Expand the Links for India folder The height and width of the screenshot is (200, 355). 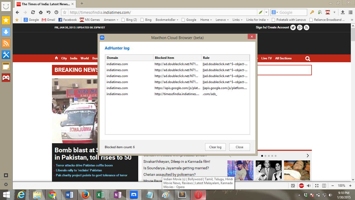258,20
